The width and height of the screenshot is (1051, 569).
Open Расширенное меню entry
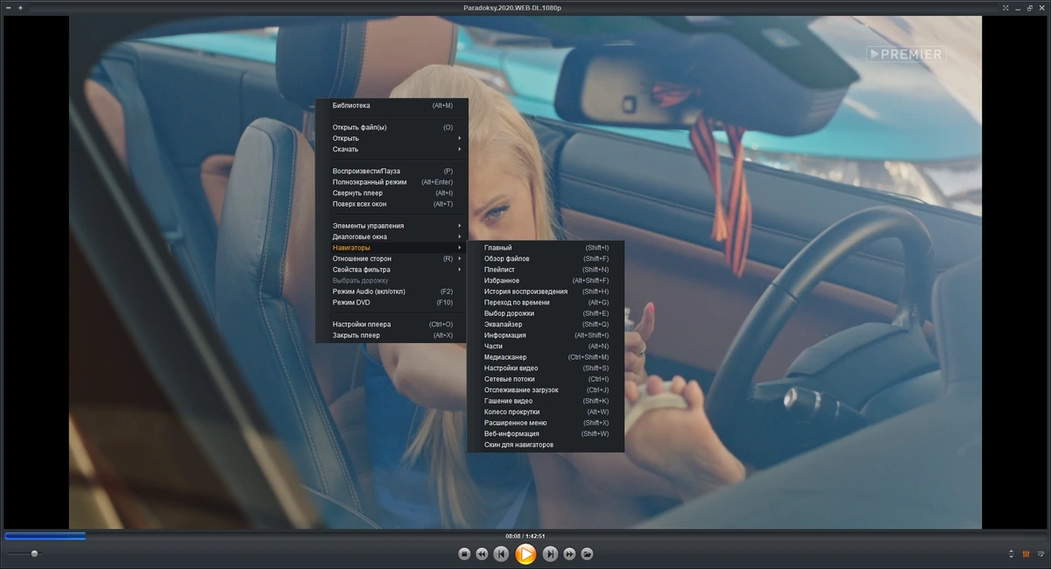tap(546, 423)
